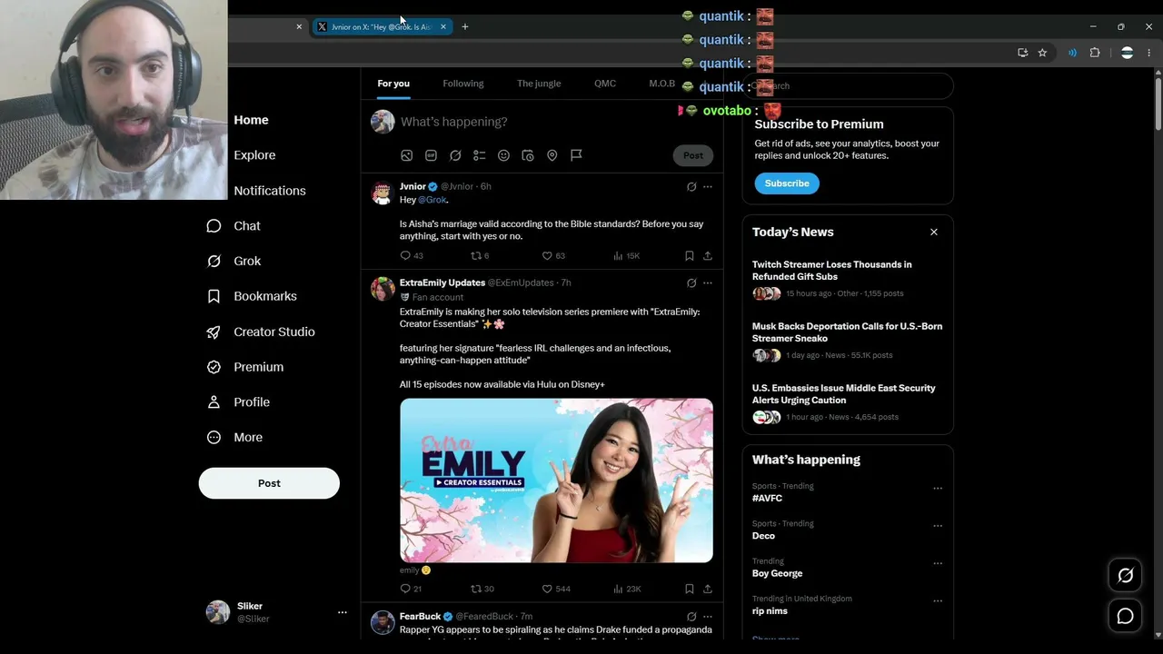Bookmark the ExtraEmily Updates post
The height and width of the screenshot is (654, 1163).
690,589
